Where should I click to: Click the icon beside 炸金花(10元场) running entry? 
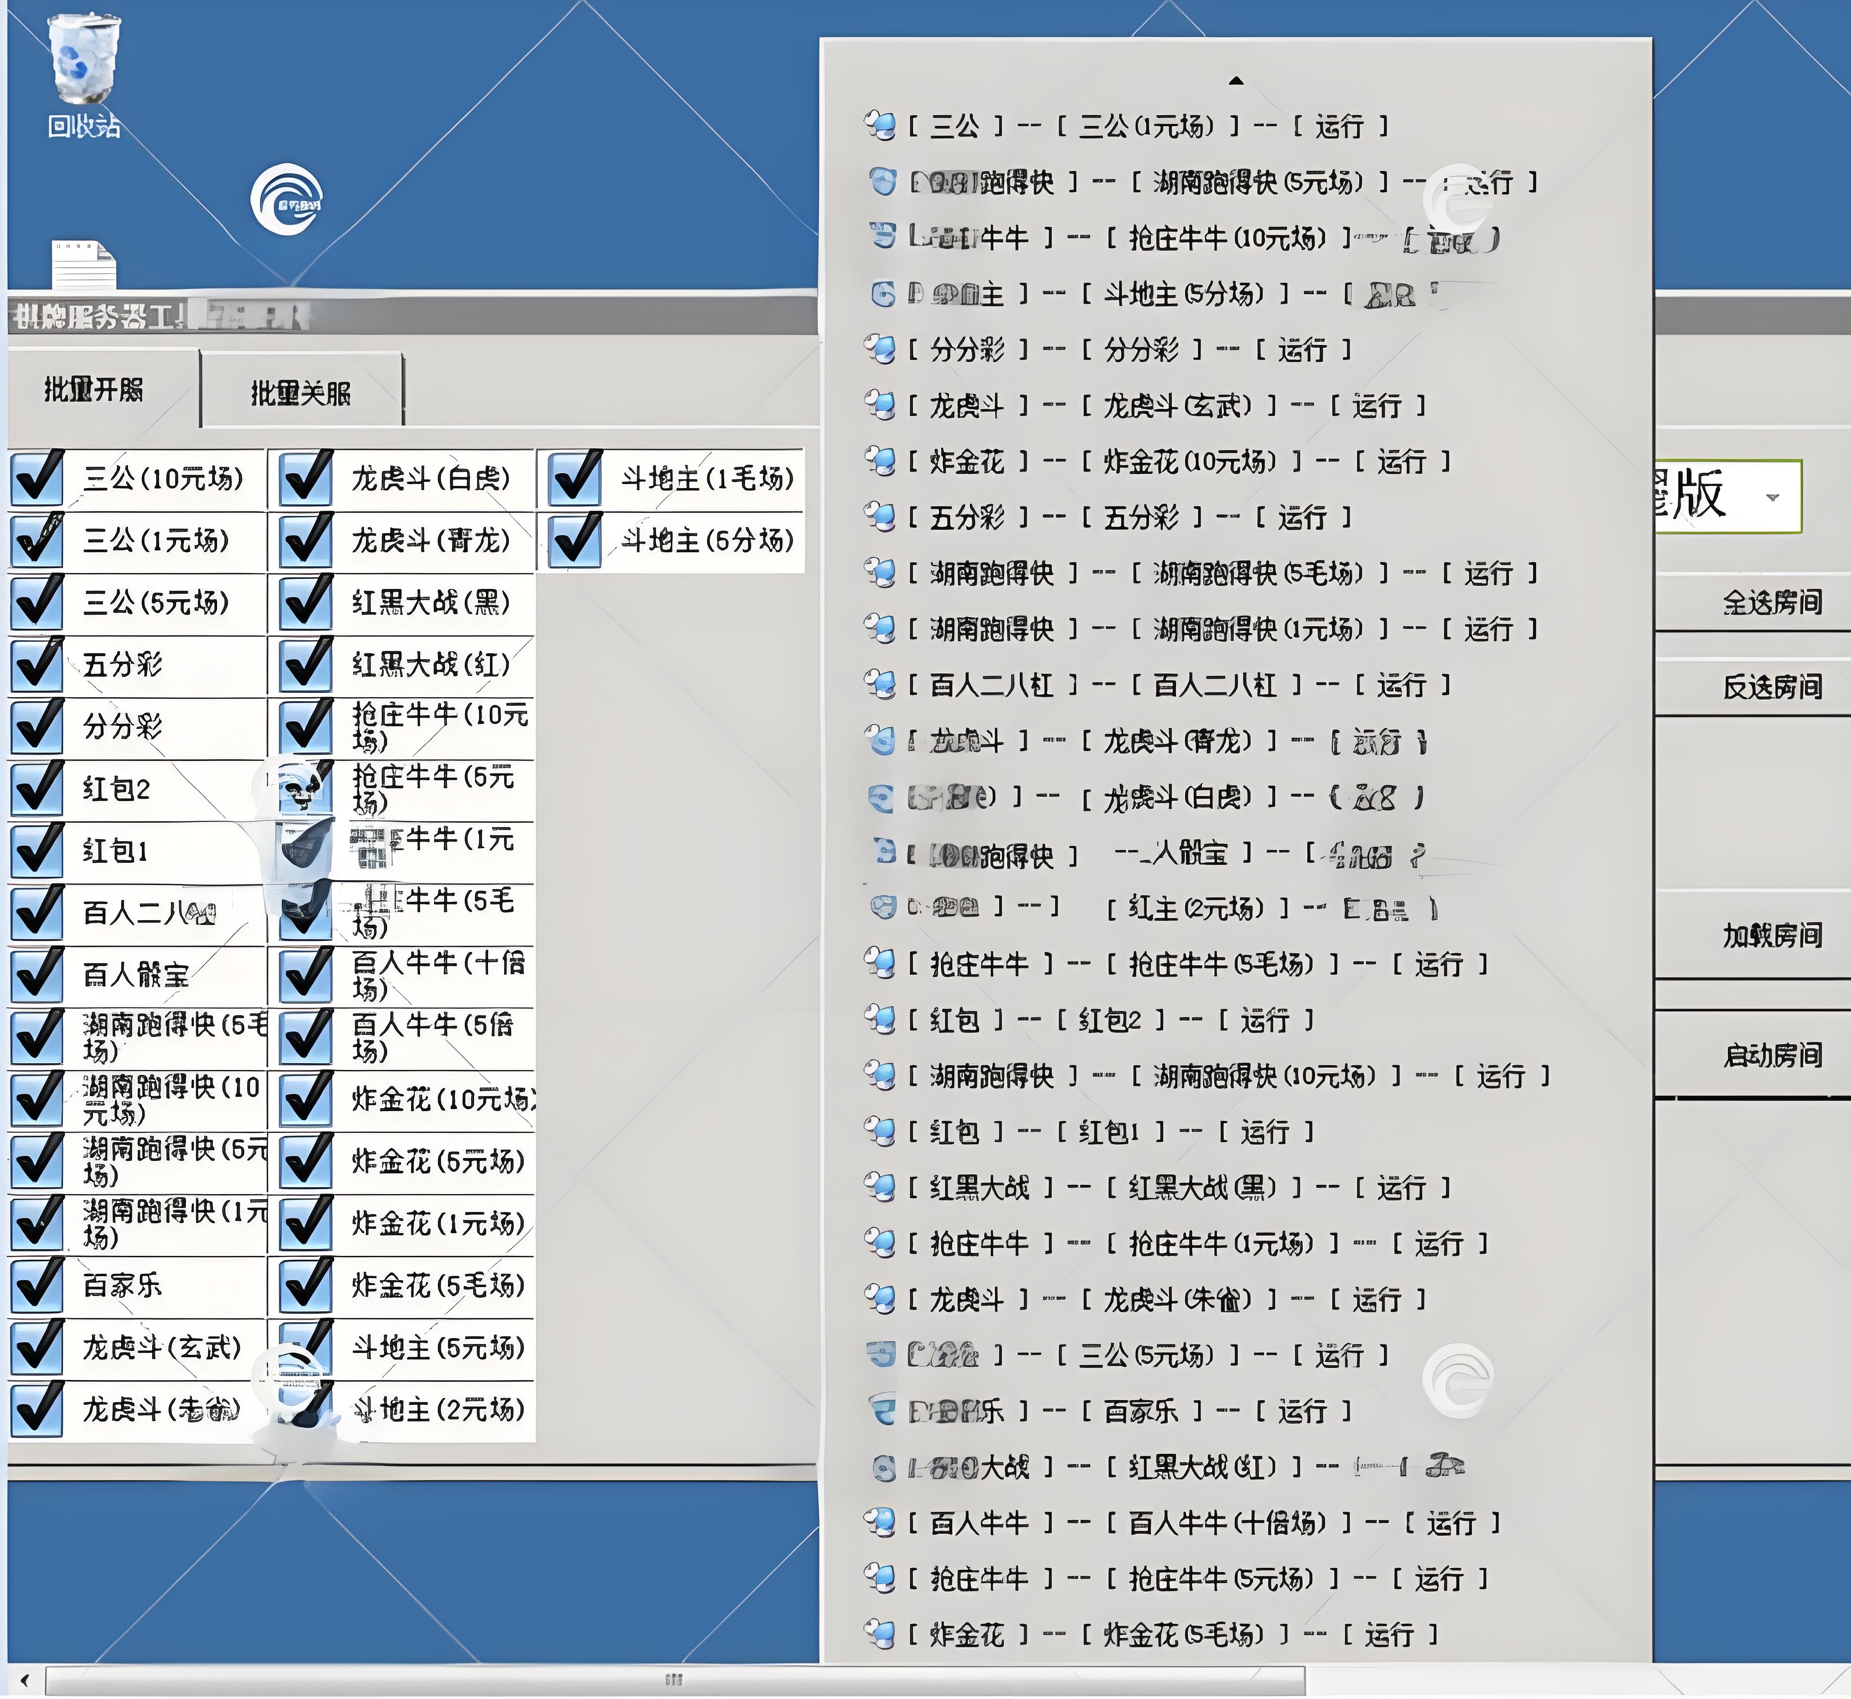pyautogui.click(x=880, y=461)
